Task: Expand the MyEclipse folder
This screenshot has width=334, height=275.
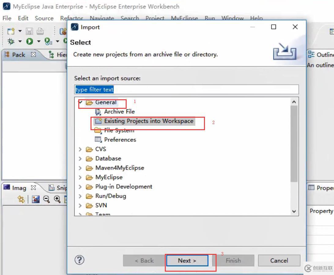Action: coord(80,177)
